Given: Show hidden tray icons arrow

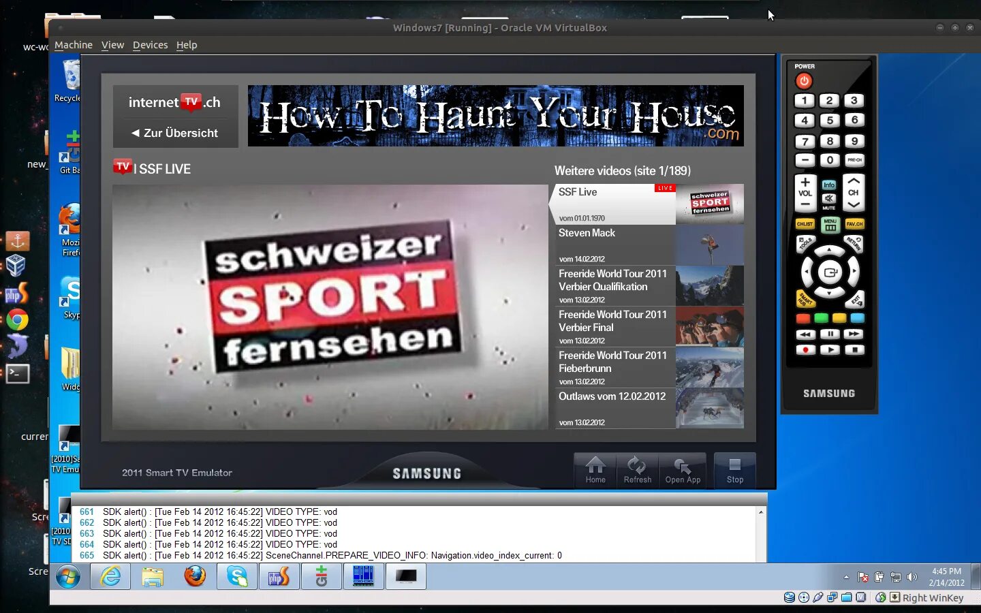Looking at the screenshot, I should tap(846, 577).
